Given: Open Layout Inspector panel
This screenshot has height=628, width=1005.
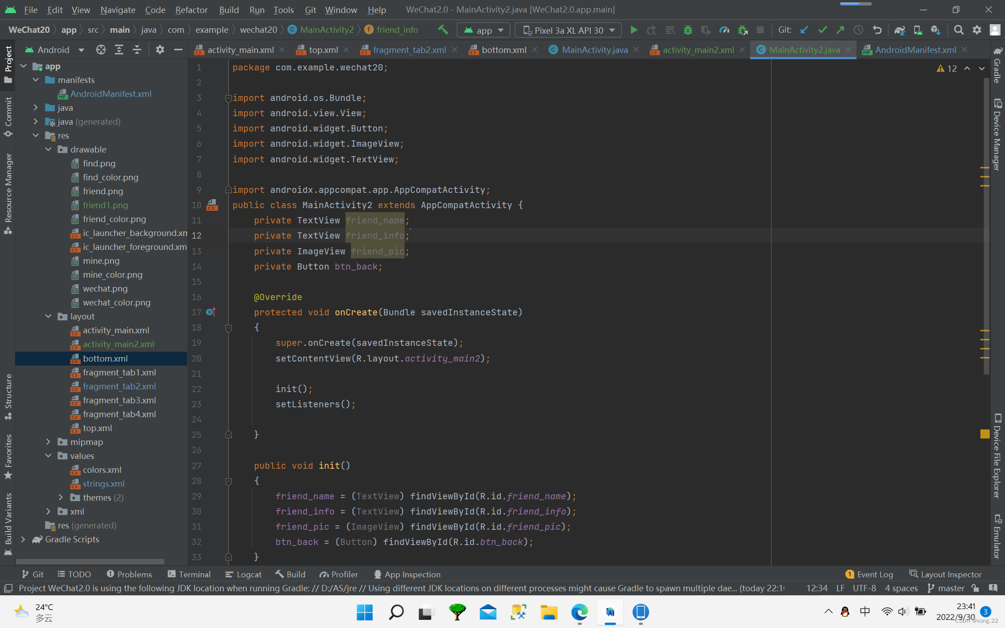Looking at the screenshot, I should tap(945, 574).
